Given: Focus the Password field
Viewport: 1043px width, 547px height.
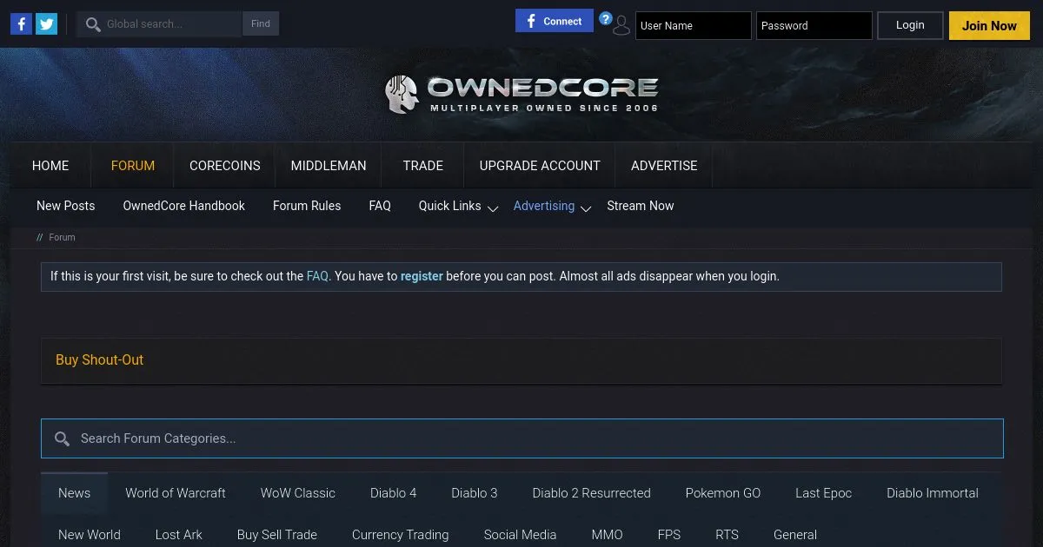Looking at the screenshot, I should coord(814,25).
